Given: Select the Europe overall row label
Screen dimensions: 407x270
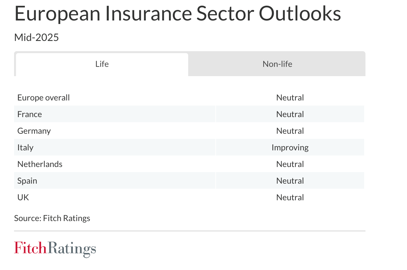Looking at the screenshot, I should pyautogui.click(x=43, y=98).
